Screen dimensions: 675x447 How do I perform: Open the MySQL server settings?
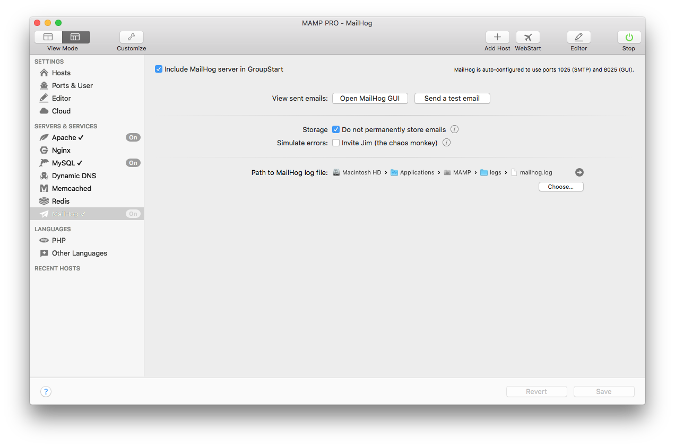click(63, 163)
